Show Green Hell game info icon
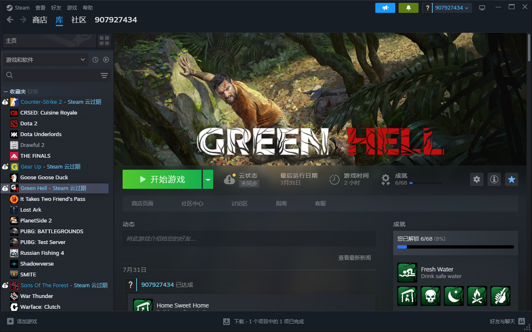Screen dimensions: 532x332 pyautogui.click(x=494, y=179)
